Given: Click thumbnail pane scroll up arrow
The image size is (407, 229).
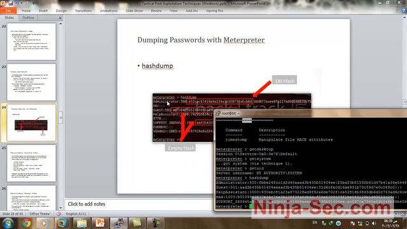Looking at the screenshot, I should [x=61, y=24].
